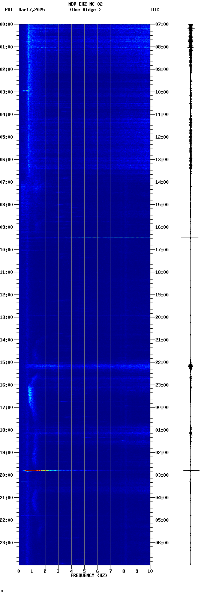Click the 5 Hz frequency axis label

click(x=84, y=571)
